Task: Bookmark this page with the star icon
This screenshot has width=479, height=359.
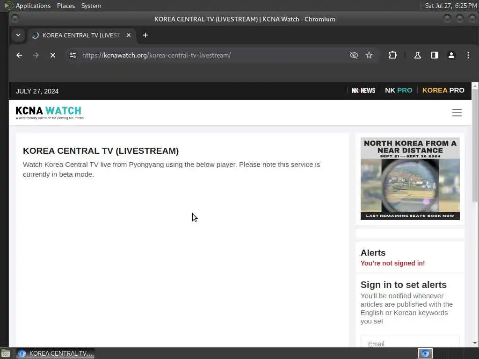Action: 369,55
